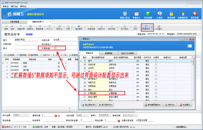203x130 pixels.
Task: Expand the 附件资料 dropdown arrow
Action: 118,27
